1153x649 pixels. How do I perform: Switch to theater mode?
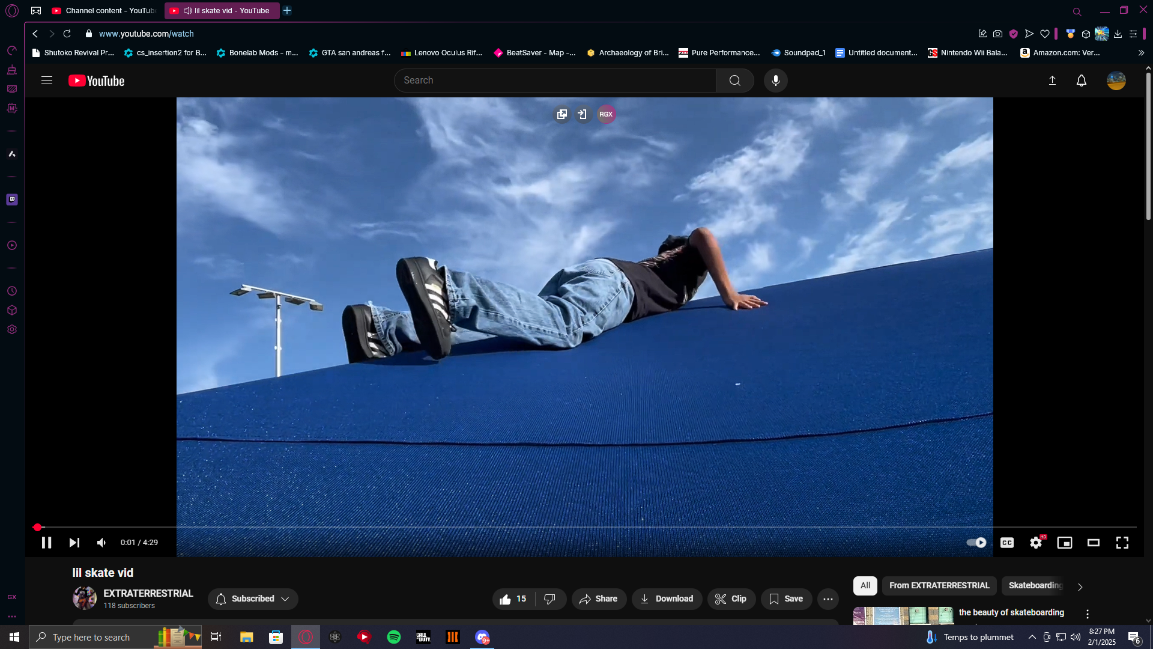(1094, 543)
